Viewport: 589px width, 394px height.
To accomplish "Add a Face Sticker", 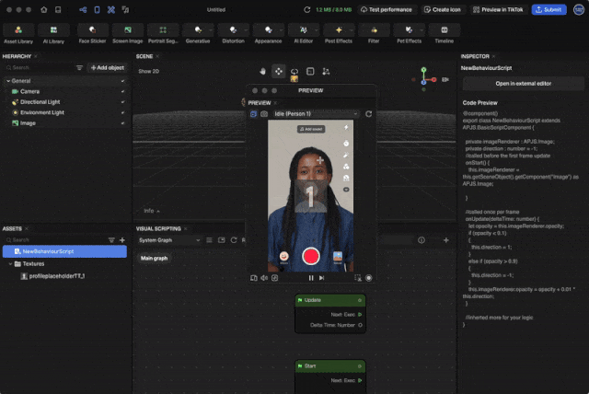I will [x=92, y=34].
